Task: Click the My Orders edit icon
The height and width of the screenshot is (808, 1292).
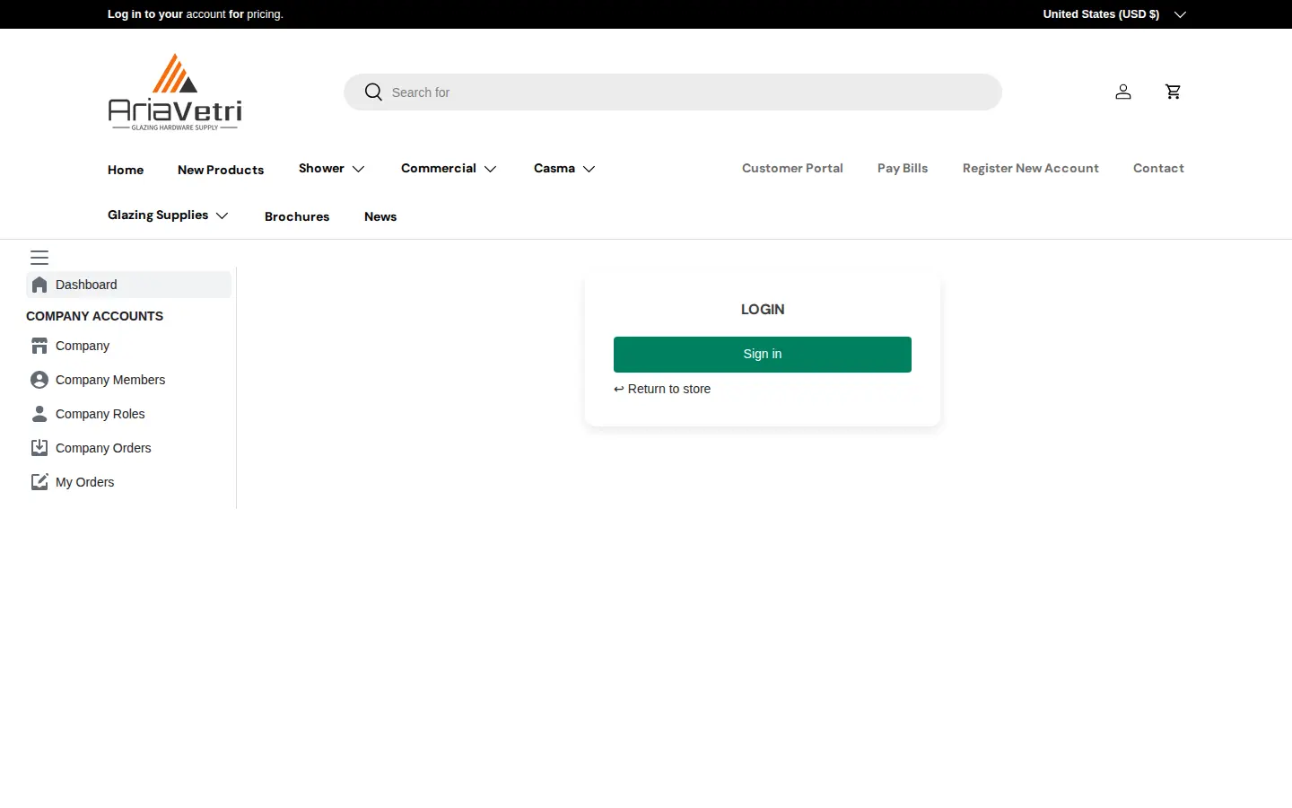Action: (39, 482)
